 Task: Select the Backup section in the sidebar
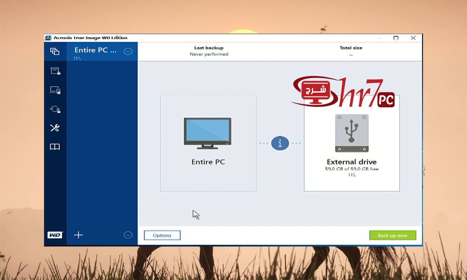55,51
